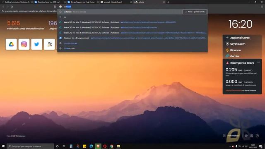Open taskbar date and time
Viewport: 265px width, 149px height.
pos(253,146)
